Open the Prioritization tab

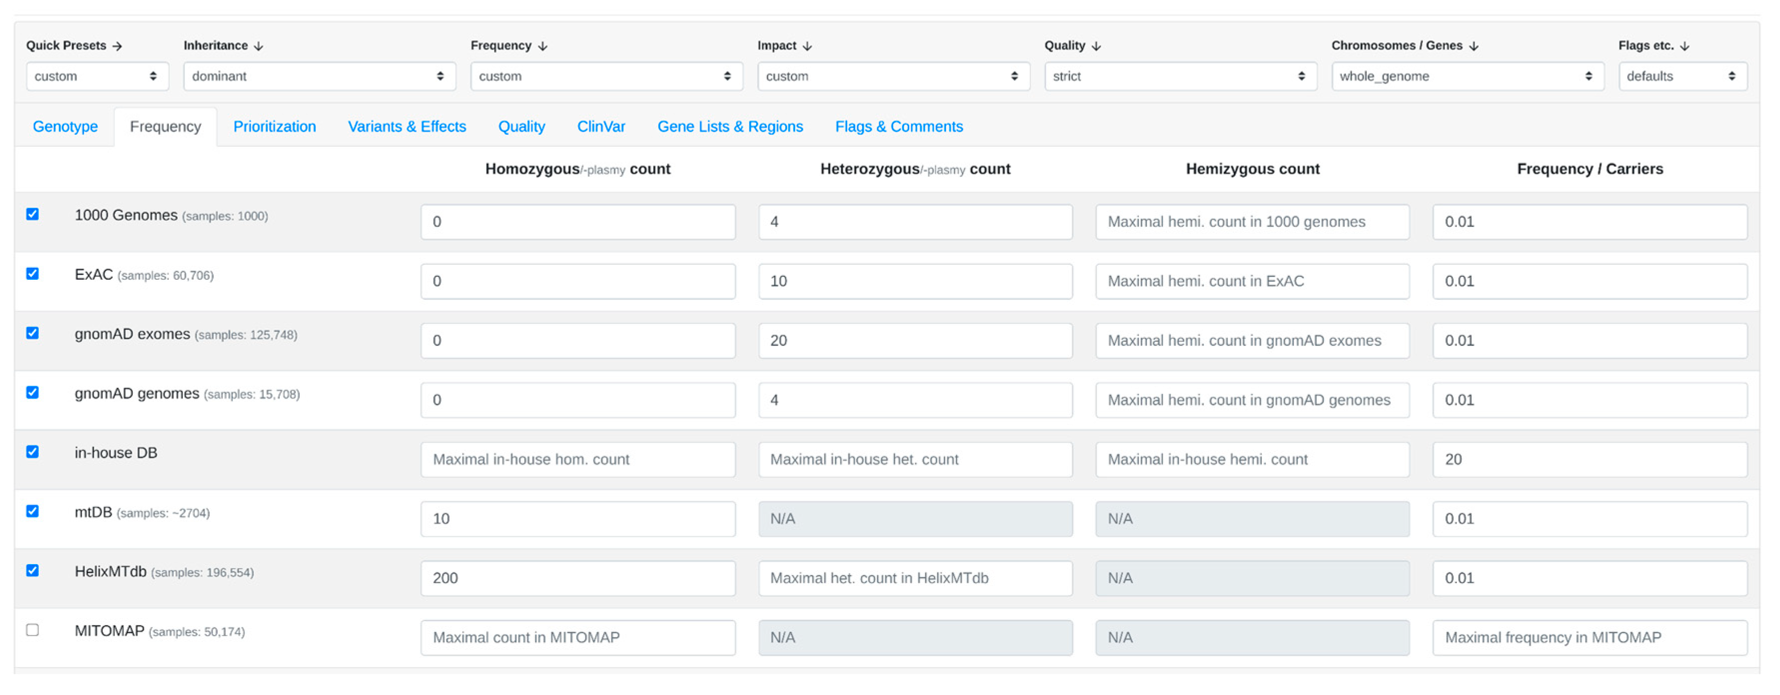(274, 126)
